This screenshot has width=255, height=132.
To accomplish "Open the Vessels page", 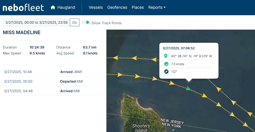I will 96,8.
